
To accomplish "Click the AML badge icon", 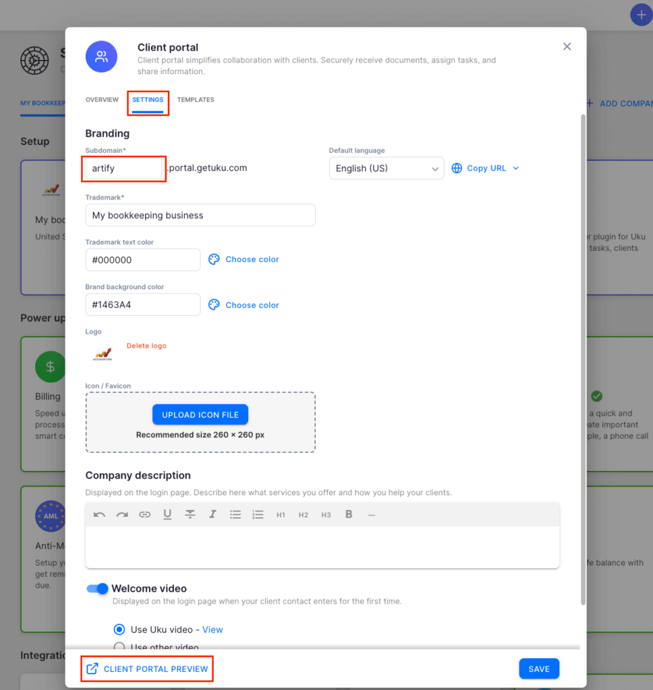I will (50, 516).
